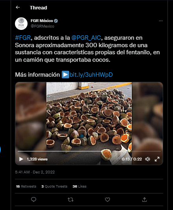Open the #FGR hashtag
The width and height of the screenshot is (173, 210).
click(23, 38)
